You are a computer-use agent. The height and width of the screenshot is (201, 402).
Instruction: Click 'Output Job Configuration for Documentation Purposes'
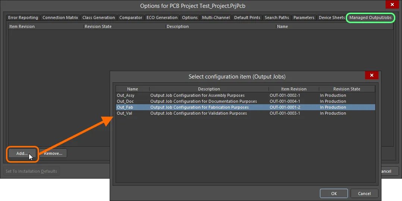click(x=204, y=101)
